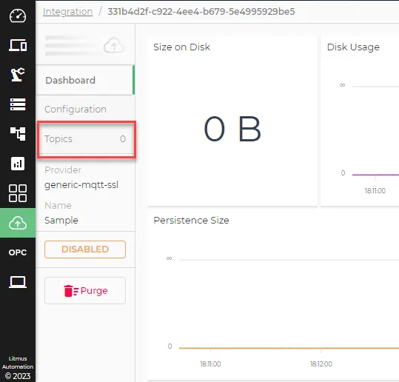Select the laptop system icon in sidebar
This screenshot has height=382, width=399.
18,282
